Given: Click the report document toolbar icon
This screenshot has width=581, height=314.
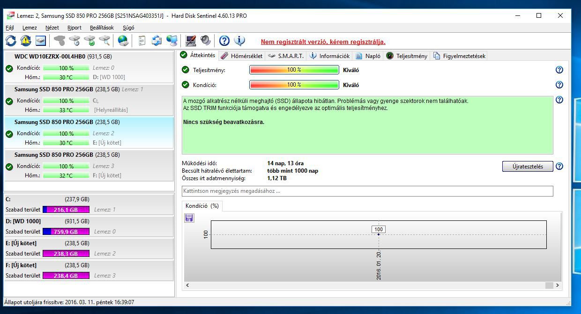Looking at the screenshot, I should tap(142, 41).
